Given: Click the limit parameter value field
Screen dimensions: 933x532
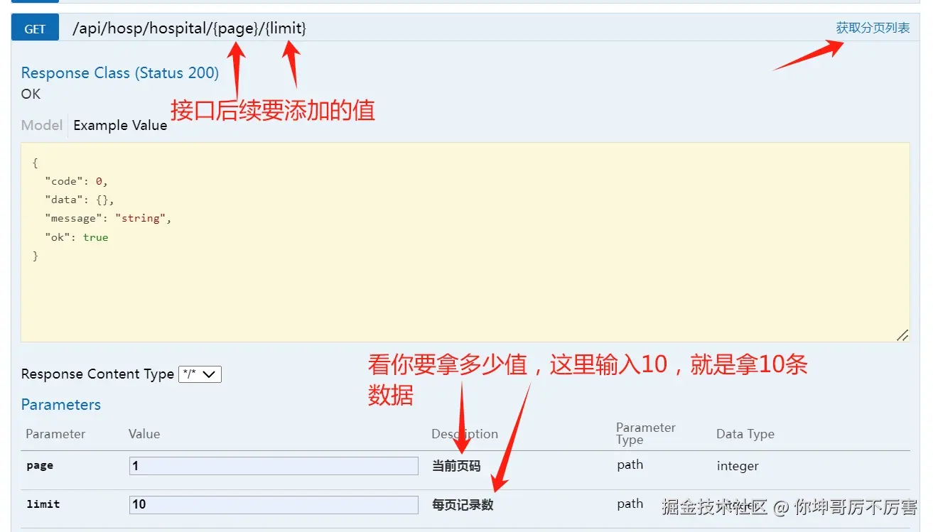Looking at the screenshot, I should tap(274, 505).
